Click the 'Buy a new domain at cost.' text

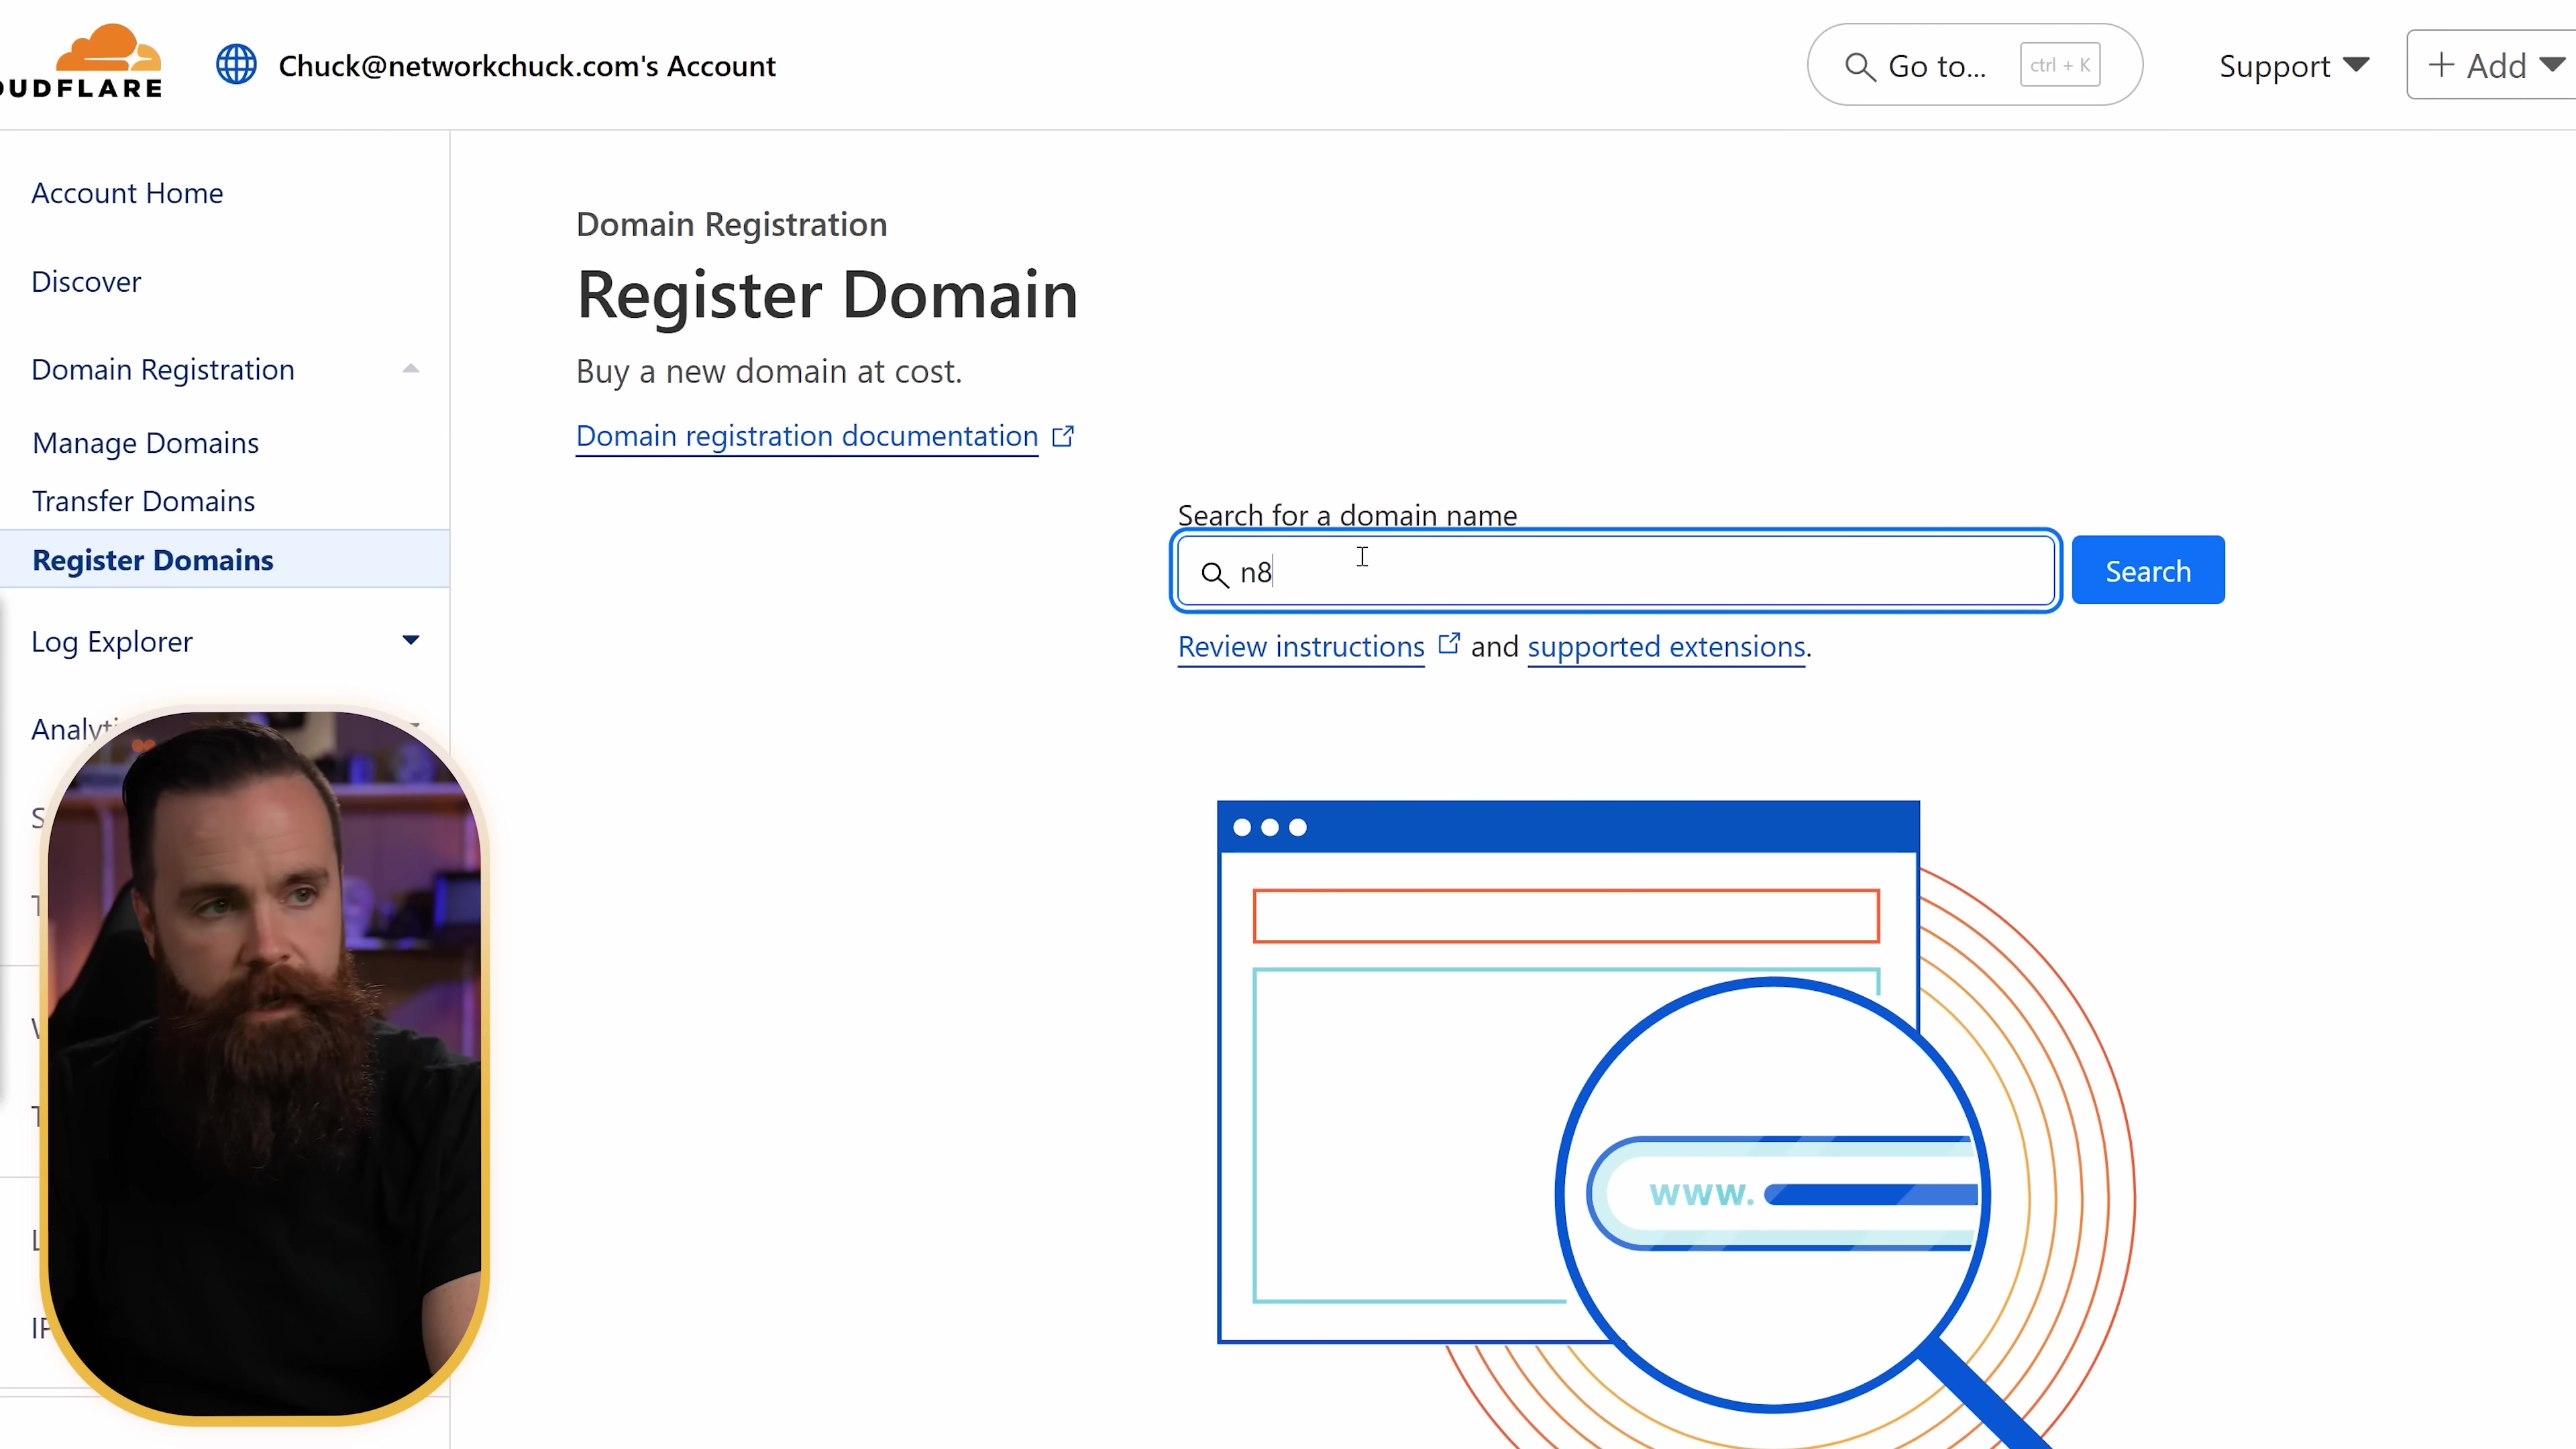[769, 372]
